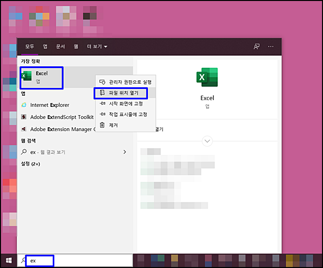Click the Internet Explorer icon
Image resolution: width=323 pixels, height=268 pixels.
[24, 105]
